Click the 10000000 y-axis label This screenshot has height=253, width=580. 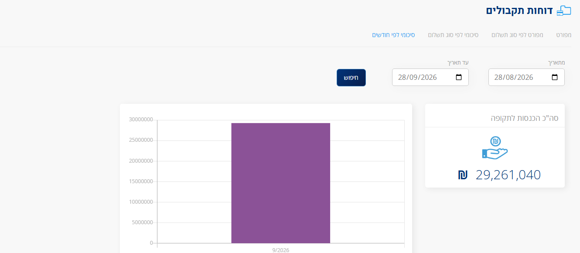click(141, 202)
